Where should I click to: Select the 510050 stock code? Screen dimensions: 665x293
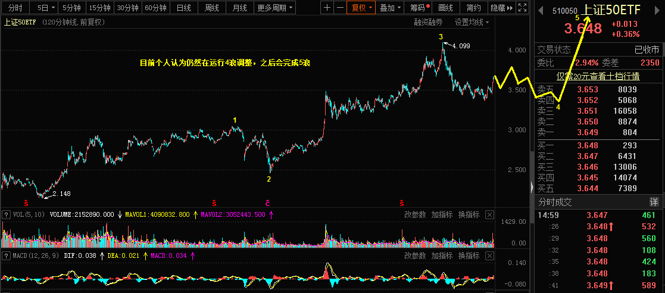pos(564,11)
